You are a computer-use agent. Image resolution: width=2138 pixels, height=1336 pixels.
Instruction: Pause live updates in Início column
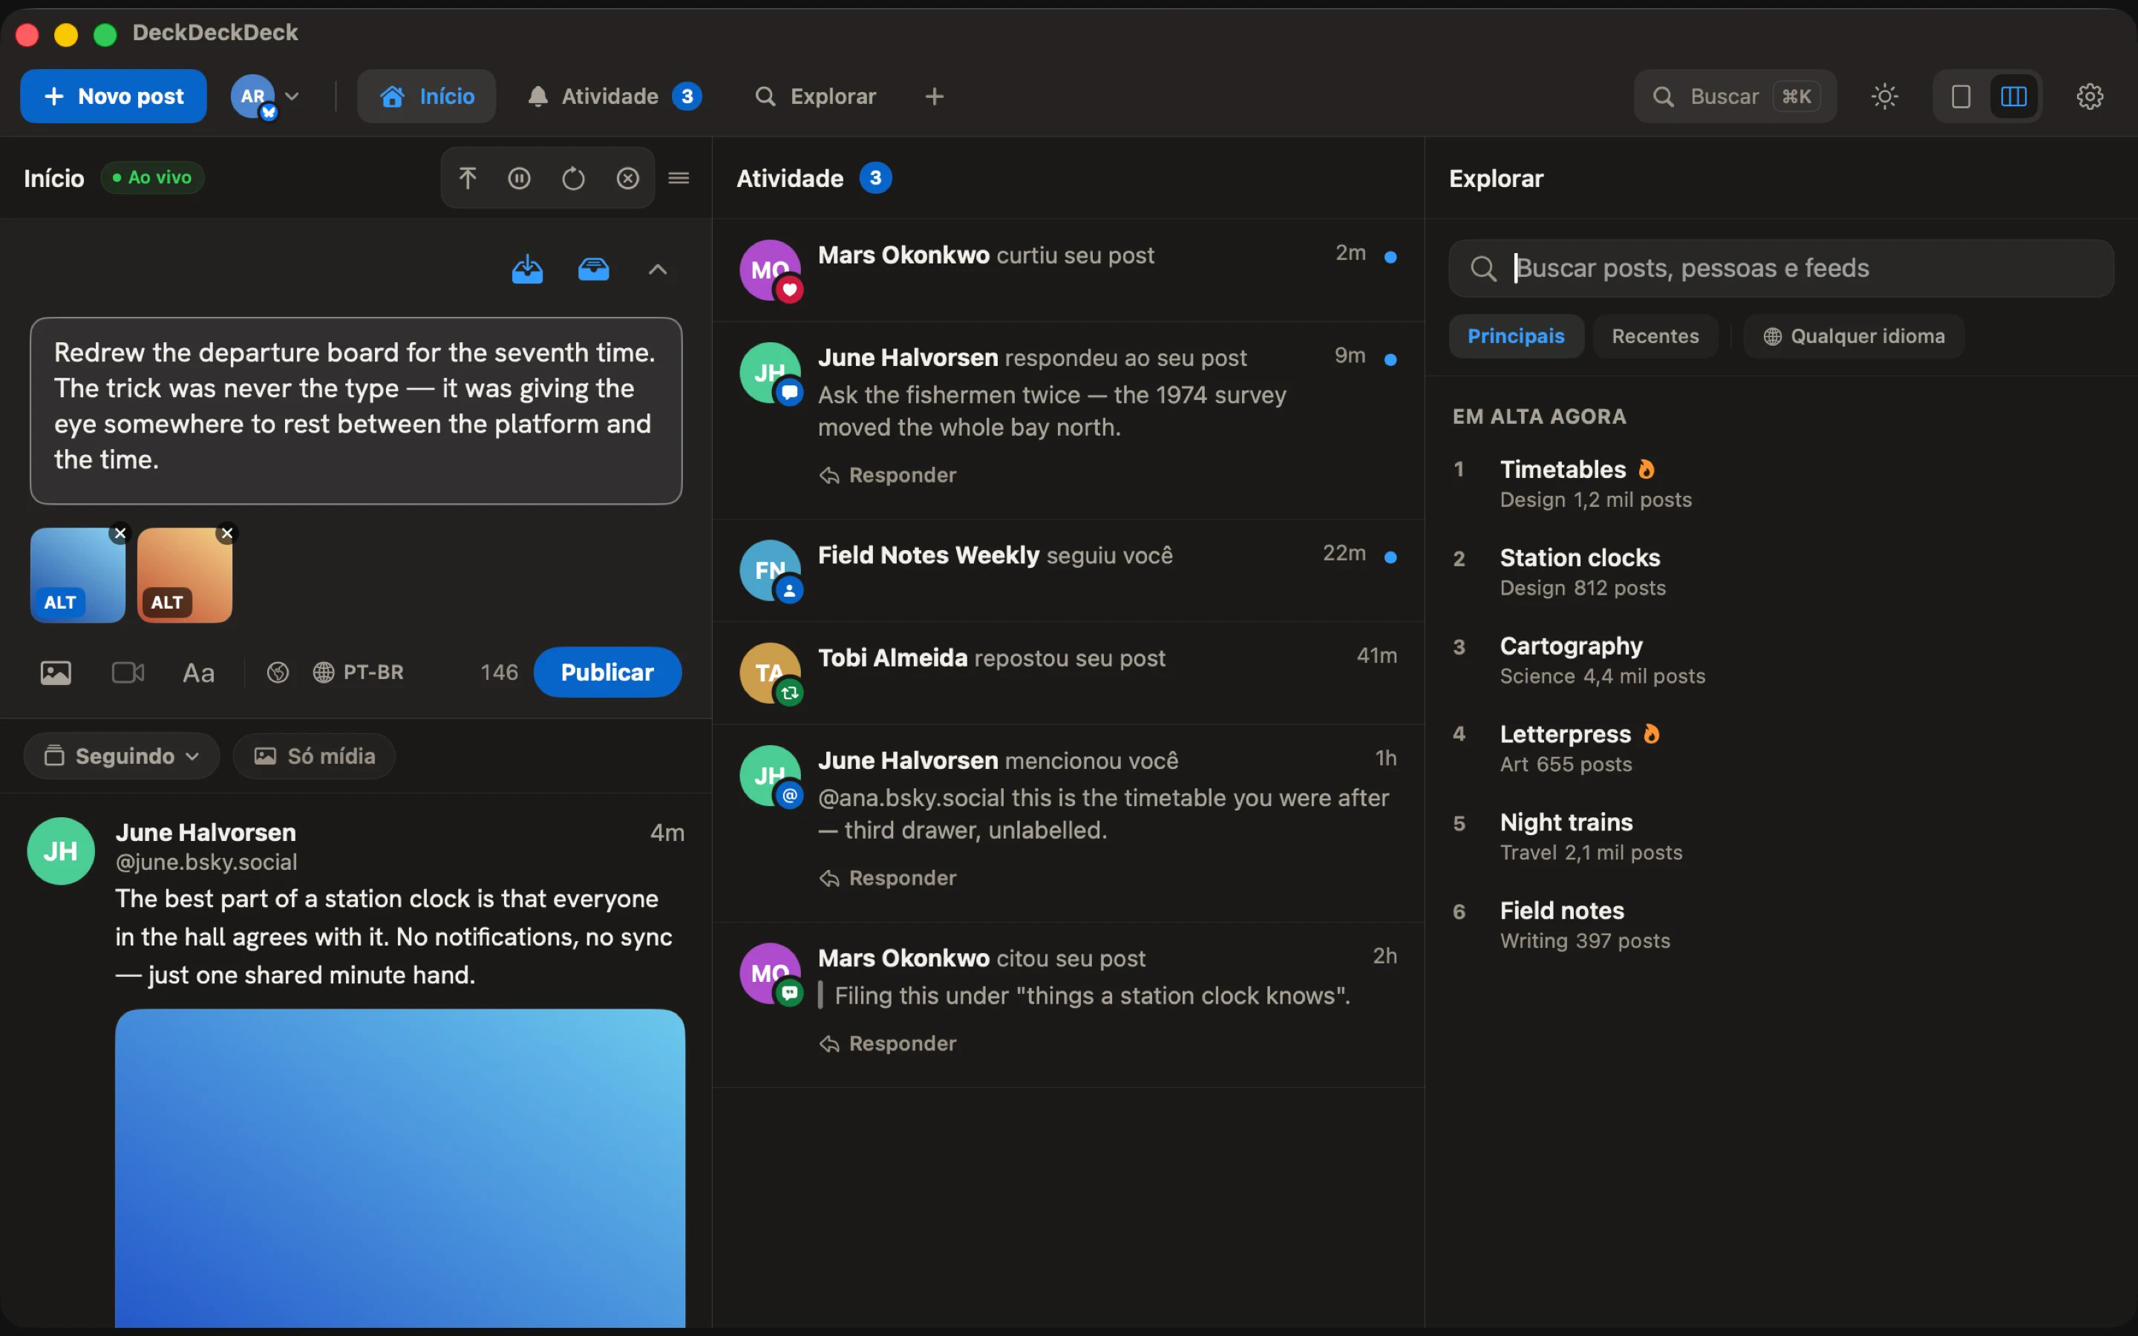pyautogui.click(x=520, y=178)
